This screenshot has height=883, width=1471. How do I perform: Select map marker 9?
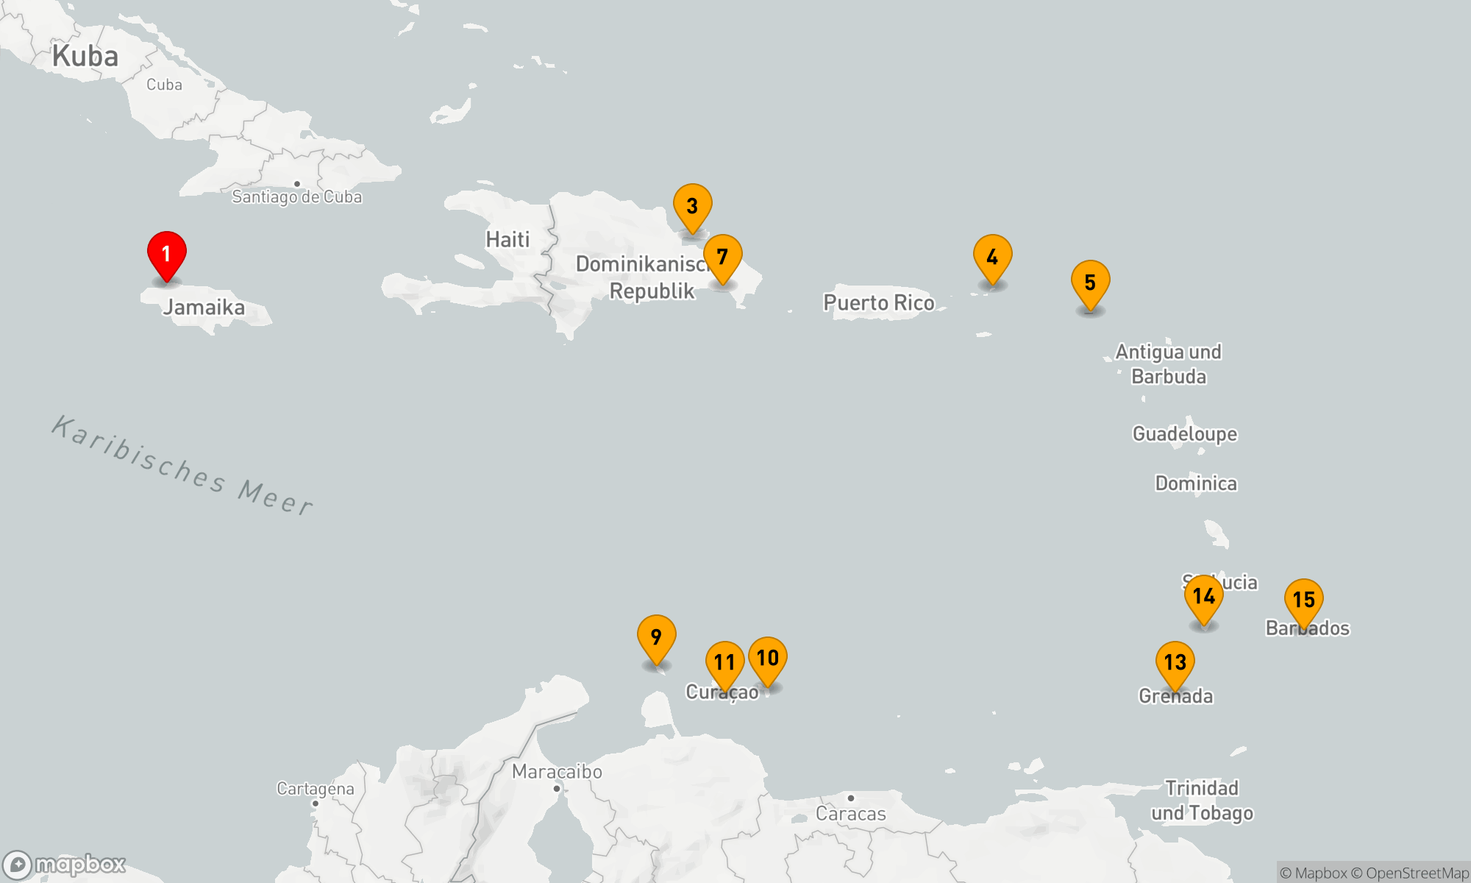coord(656,636)
